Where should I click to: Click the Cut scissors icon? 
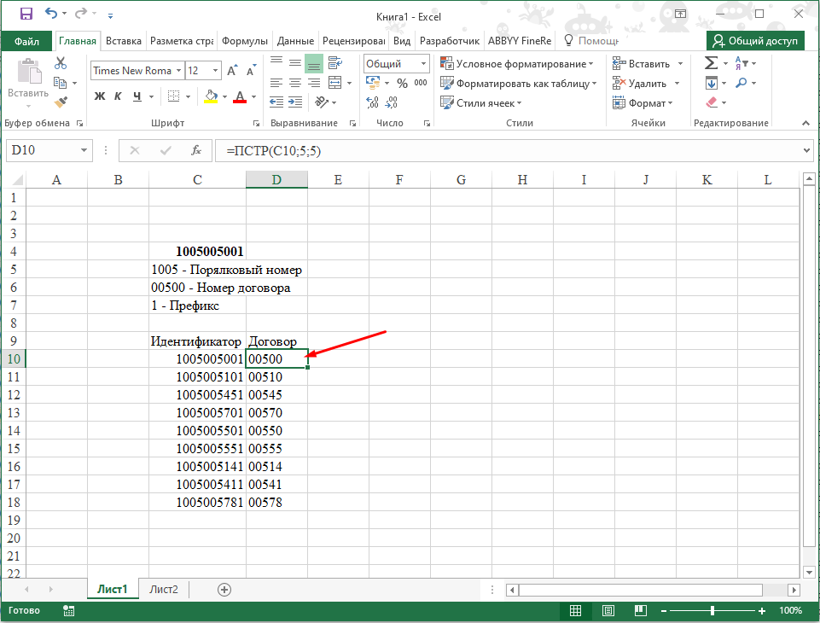click(61, 63)
